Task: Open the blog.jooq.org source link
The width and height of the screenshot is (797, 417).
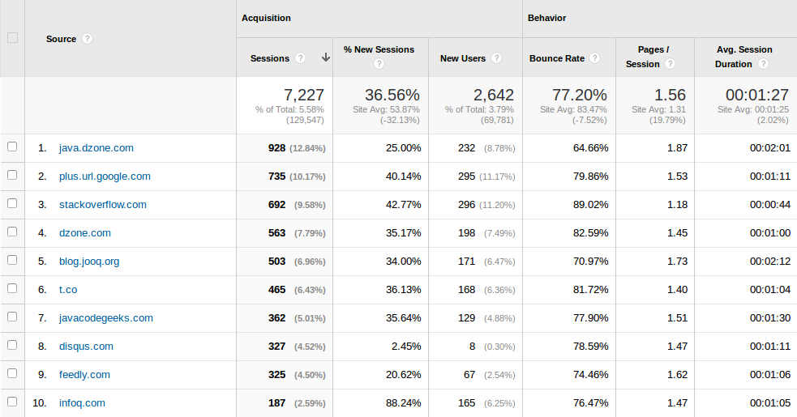Action: coord(89,262)
